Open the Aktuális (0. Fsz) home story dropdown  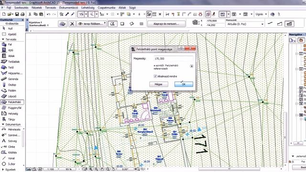[245, 24]
